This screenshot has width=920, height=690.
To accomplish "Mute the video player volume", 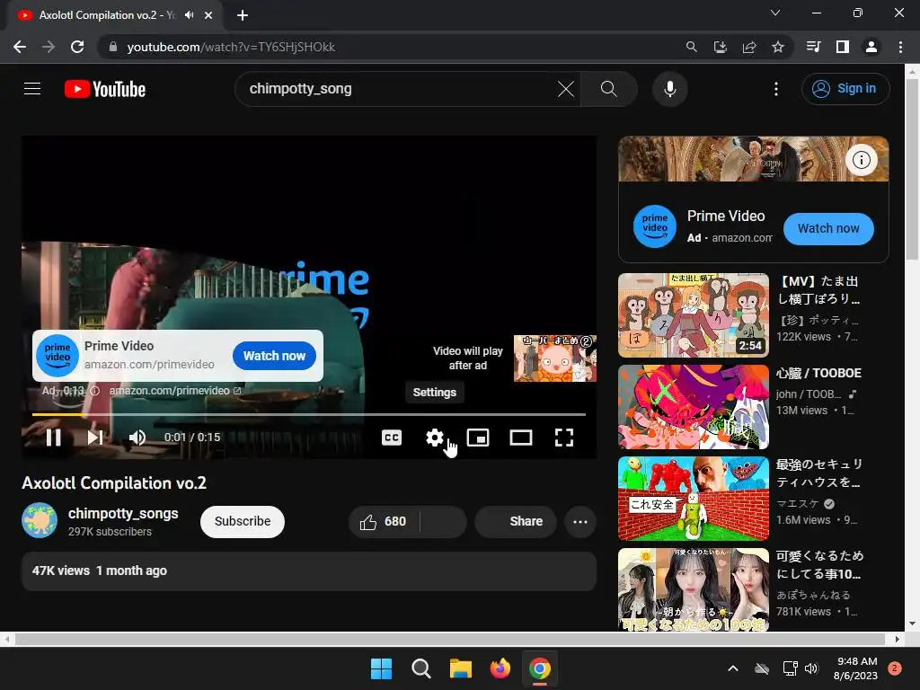I will [x=137, y=438].
